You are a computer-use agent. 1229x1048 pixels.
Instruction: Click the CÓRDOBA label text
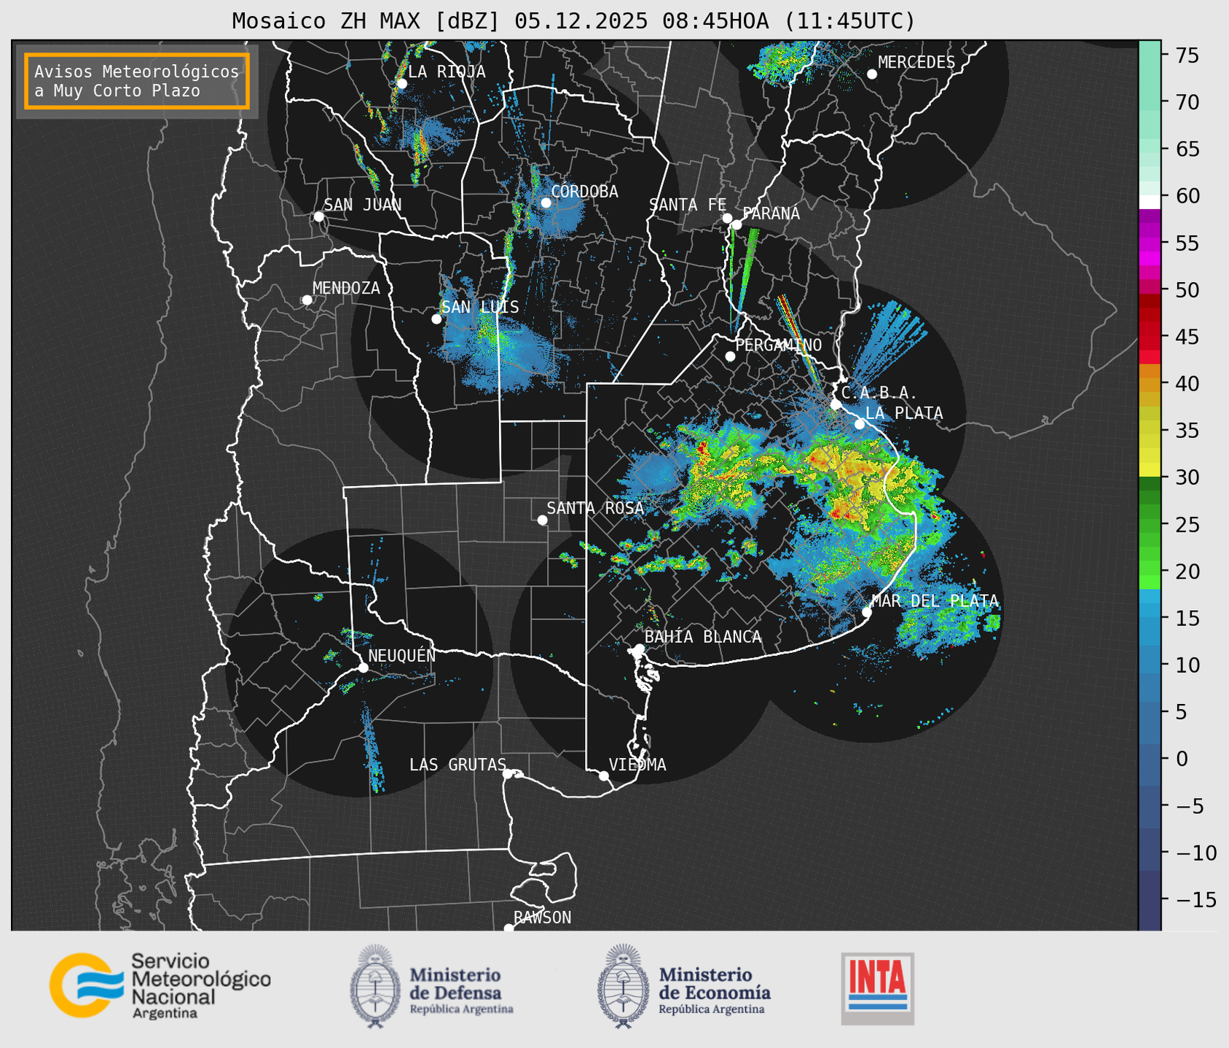click(584, 192)
